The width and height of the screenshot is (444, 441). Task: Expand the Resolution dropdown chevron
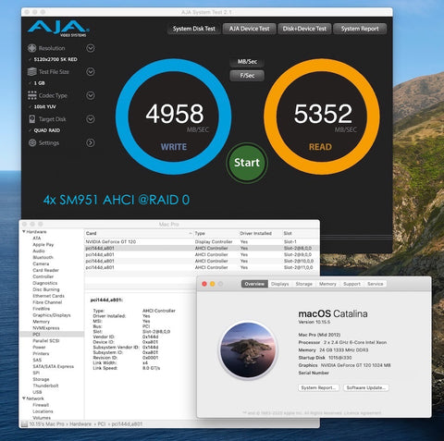(x=91, y=48)
